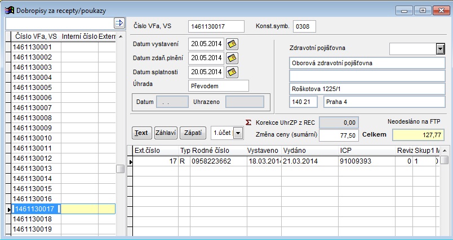This screenshot has width=453, height=240.
Task: Click the Datum zdaň.plnění date field
Action: (206, 58)
